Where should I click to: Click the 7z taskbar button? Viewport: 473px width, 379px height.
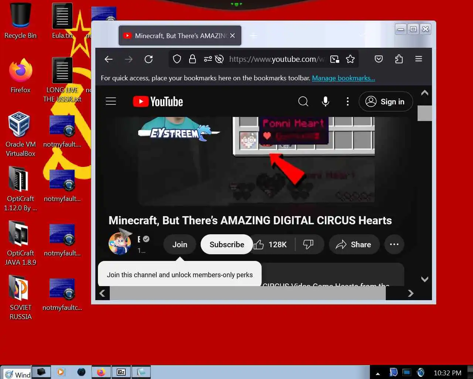point(121,372)
